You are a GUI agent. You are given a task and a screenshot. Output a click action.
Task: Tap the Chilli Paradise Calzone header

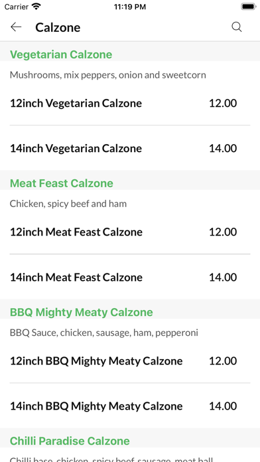click(x=70, y=441)
